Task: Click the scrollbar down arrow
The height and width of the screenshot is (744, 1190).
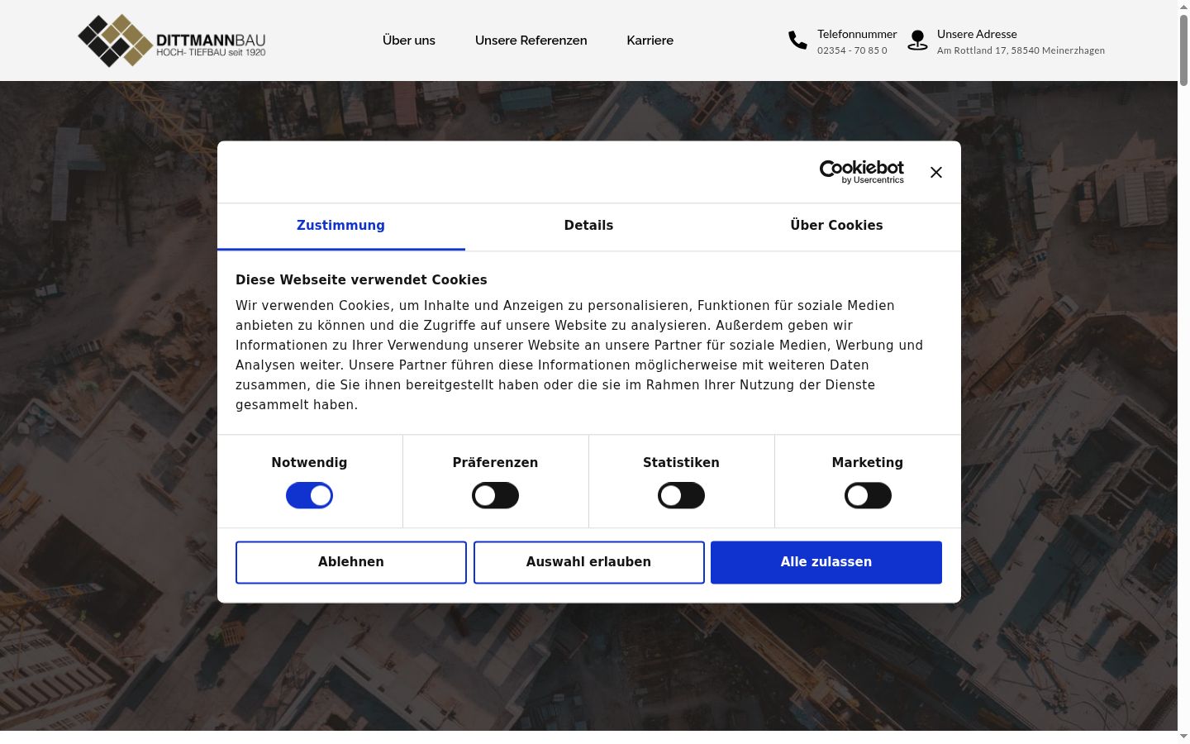Action: click(1183, 737)
